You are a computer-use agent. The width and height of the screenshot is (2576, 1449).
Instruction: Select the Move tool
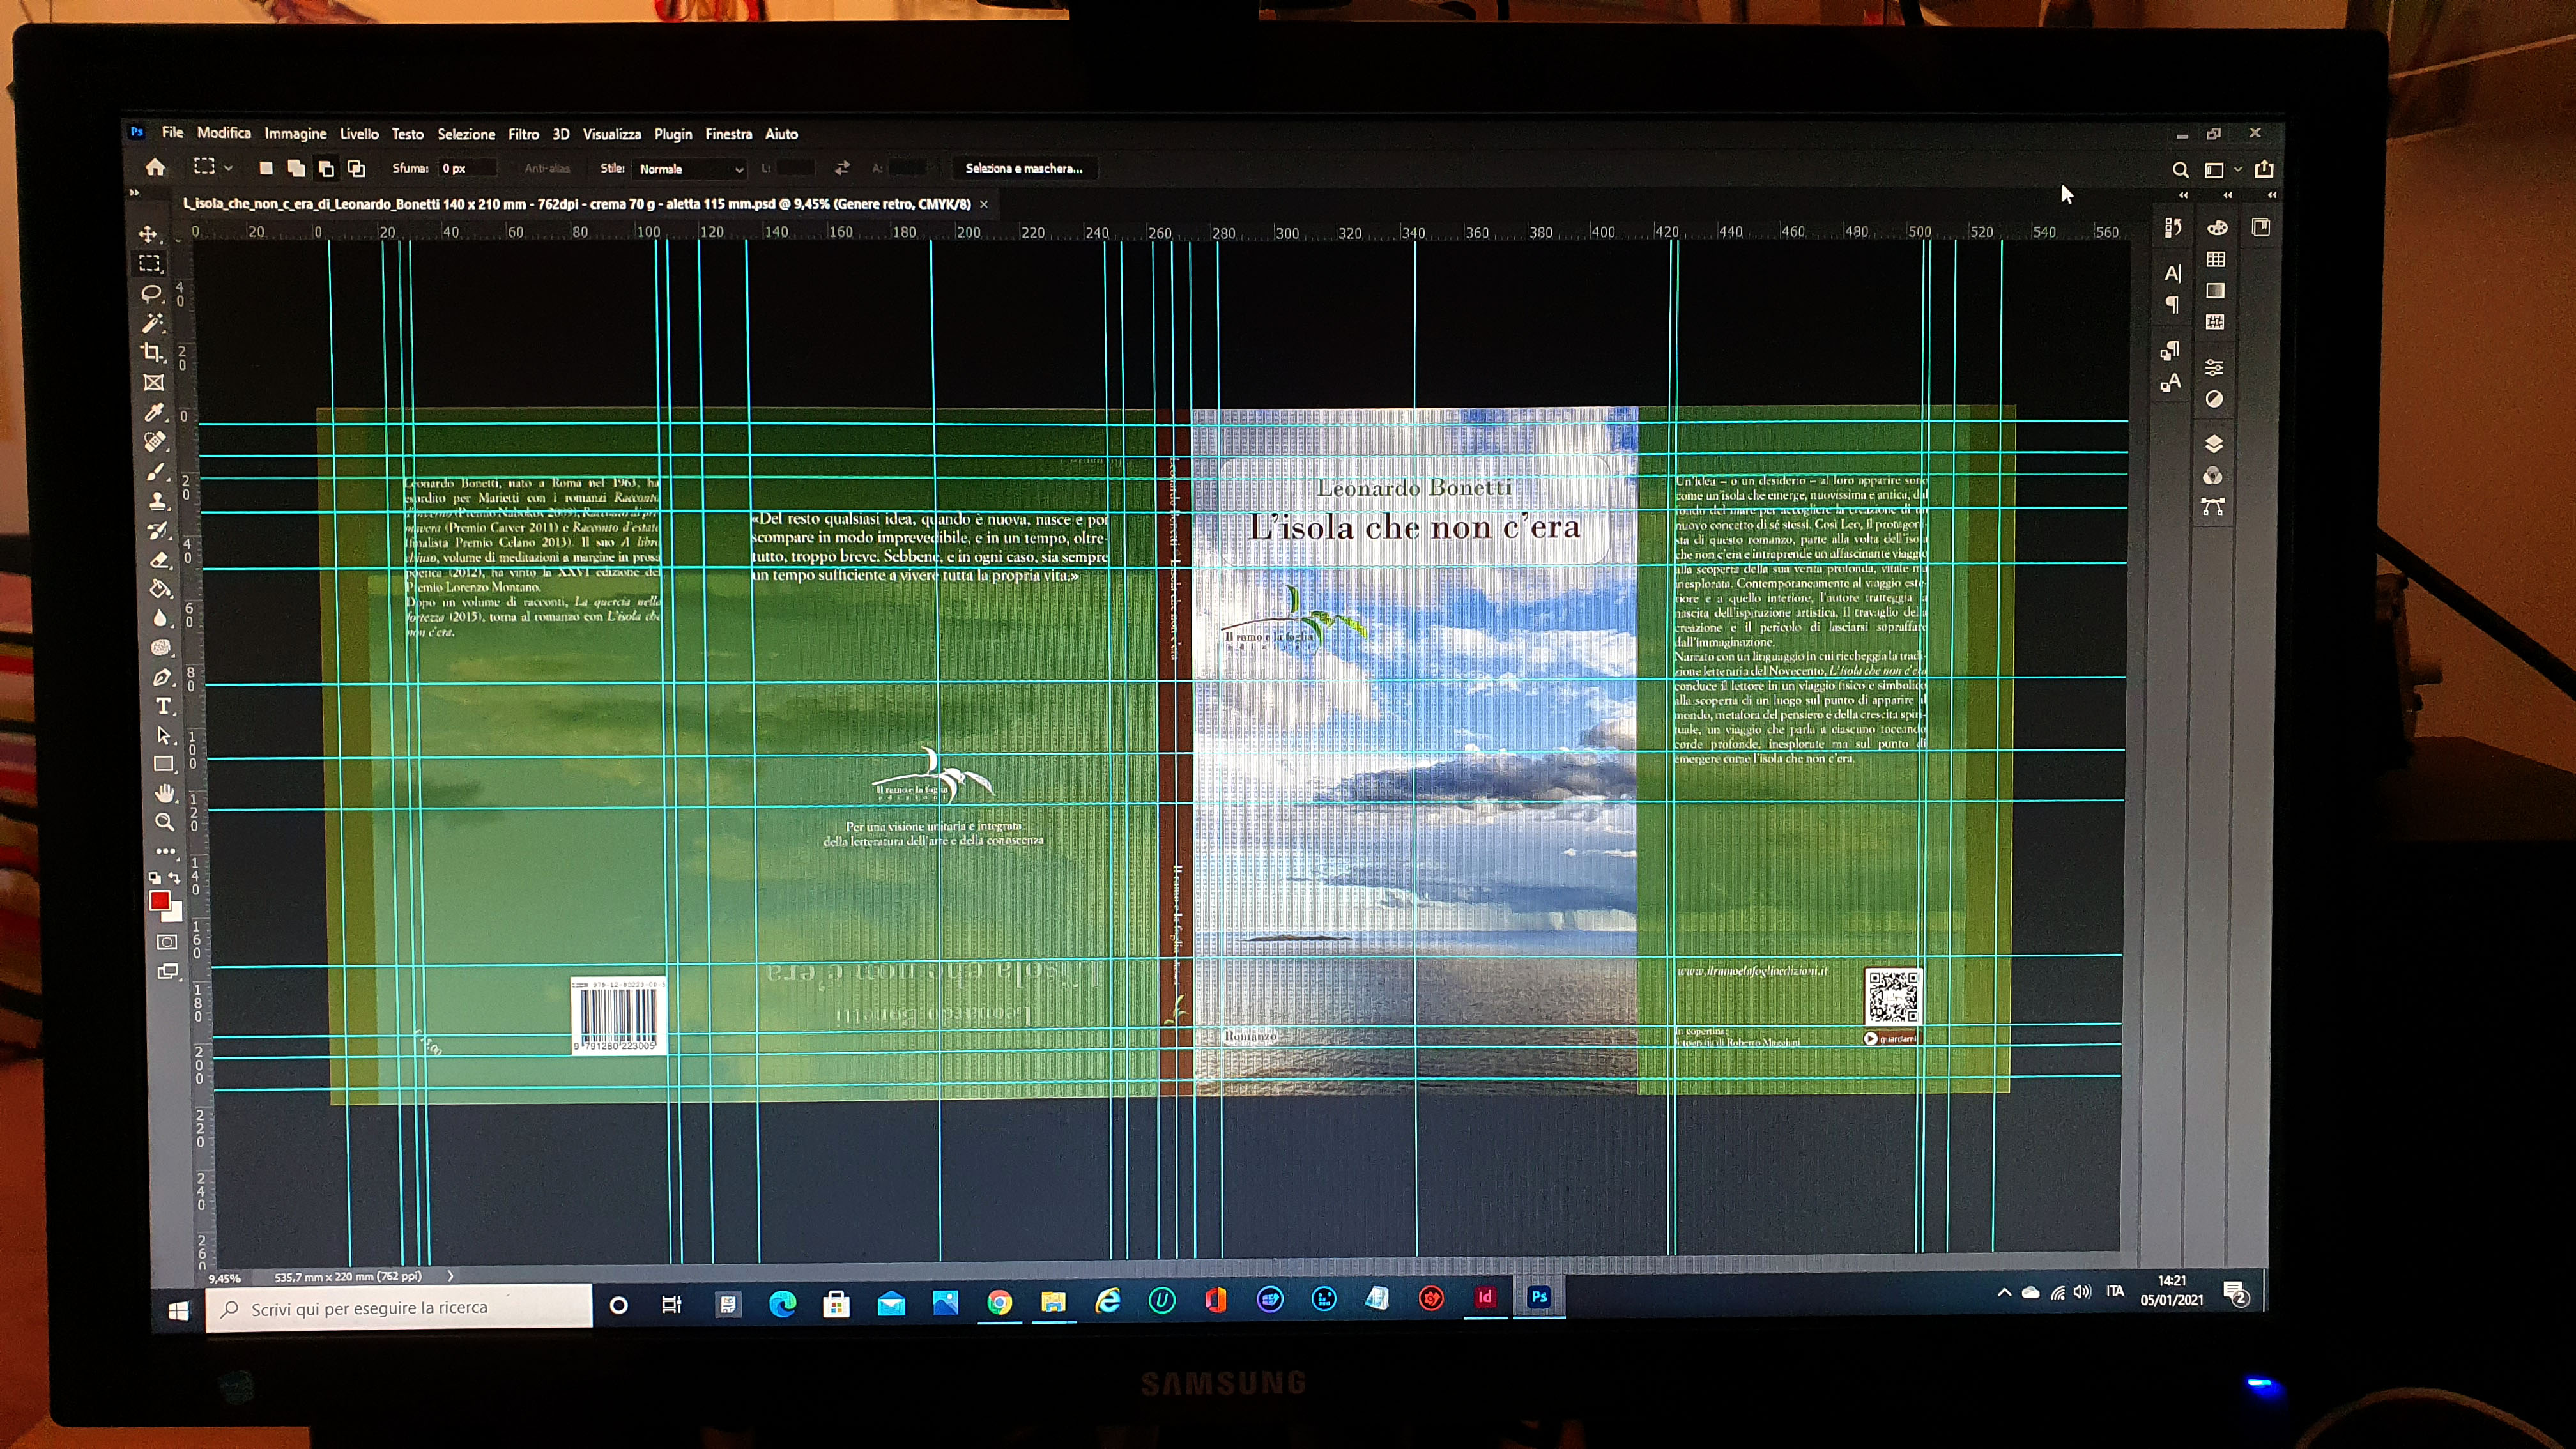[148, 233]
